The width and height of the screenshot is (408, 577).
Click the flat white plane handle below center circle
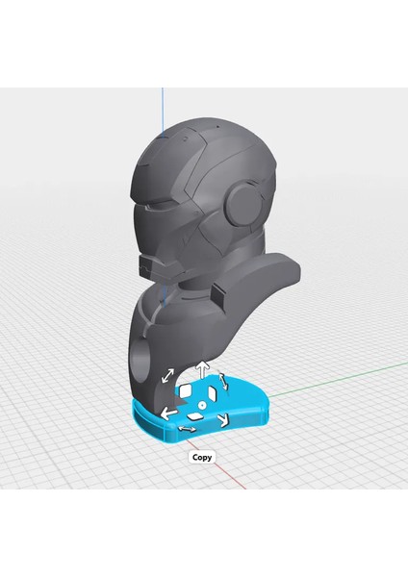(x=194, y=416)
